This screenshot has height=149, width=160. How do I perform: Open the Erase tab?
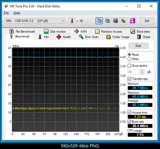click(x=143, y=37)
